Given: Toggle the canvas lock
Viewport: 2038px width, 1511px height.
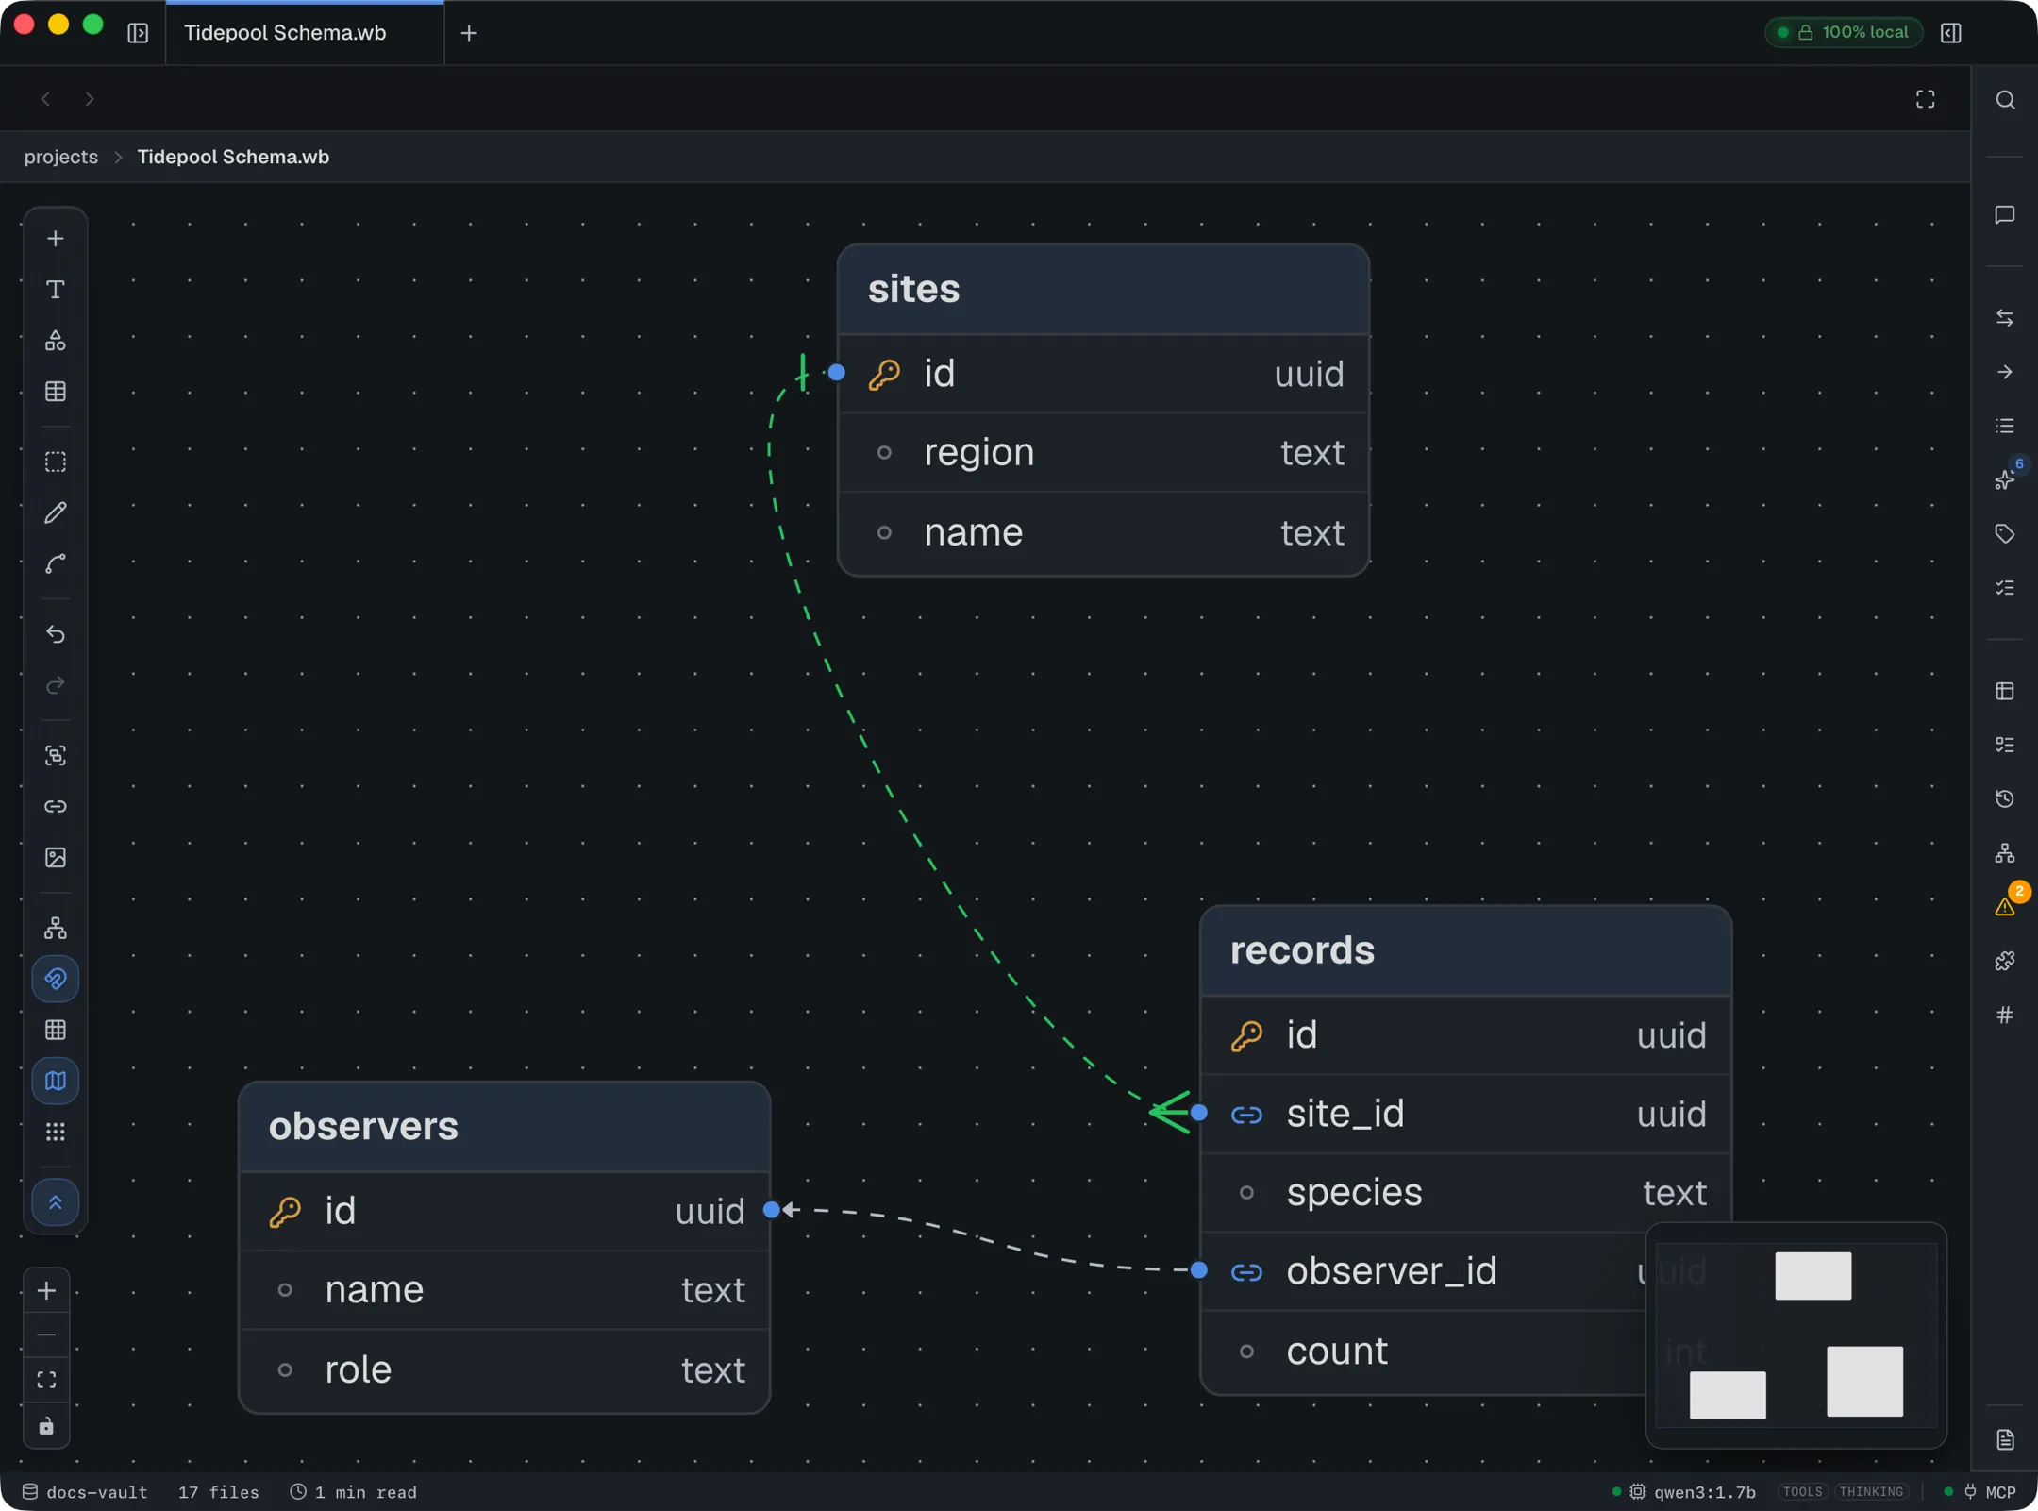Looking at the screenshot, I should pyautogui.click(x=46, y=1426).
